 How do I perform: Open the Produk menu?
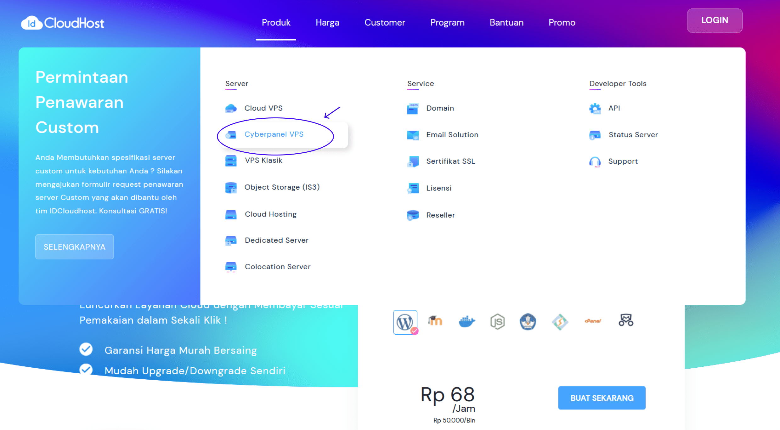click(x=276, y=22)
